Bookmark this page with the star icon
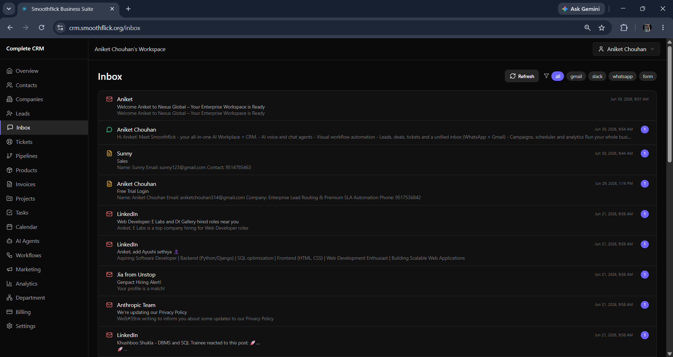The image size is (673, 357). coord(602,28)
